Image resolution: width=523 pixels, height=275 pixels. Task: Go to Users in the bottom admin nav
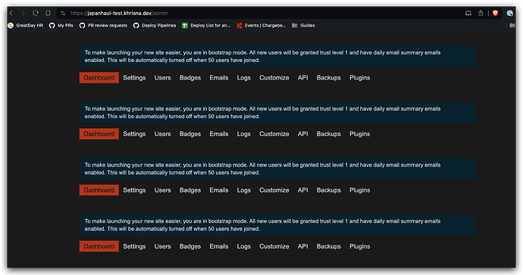[x=162, y=246]
